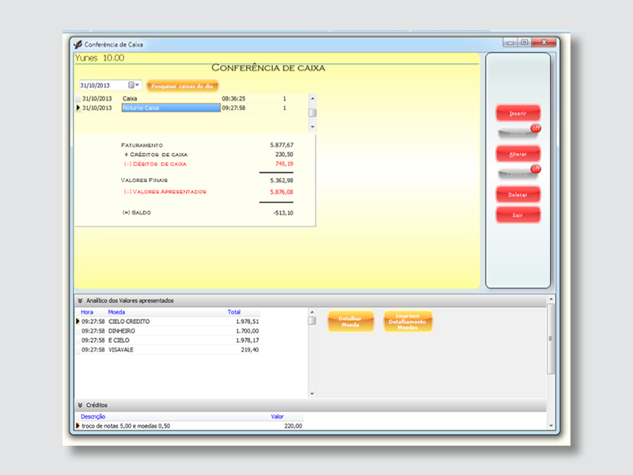Click the disabled button below Inserir
633x475 pixels.
point(517,134)
